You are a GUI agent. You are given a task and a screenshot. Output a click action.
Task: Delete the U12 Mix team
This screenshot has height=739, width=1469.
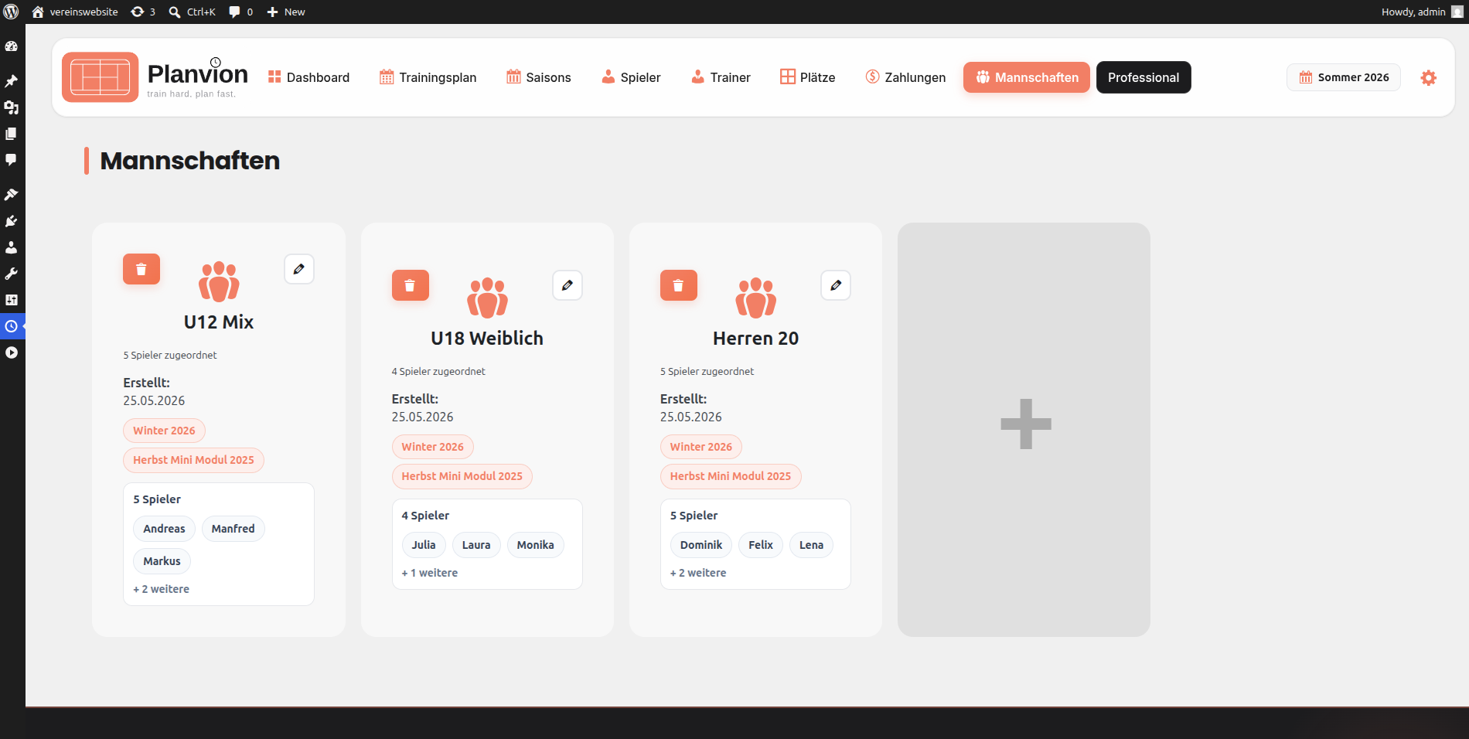[141, 269]
